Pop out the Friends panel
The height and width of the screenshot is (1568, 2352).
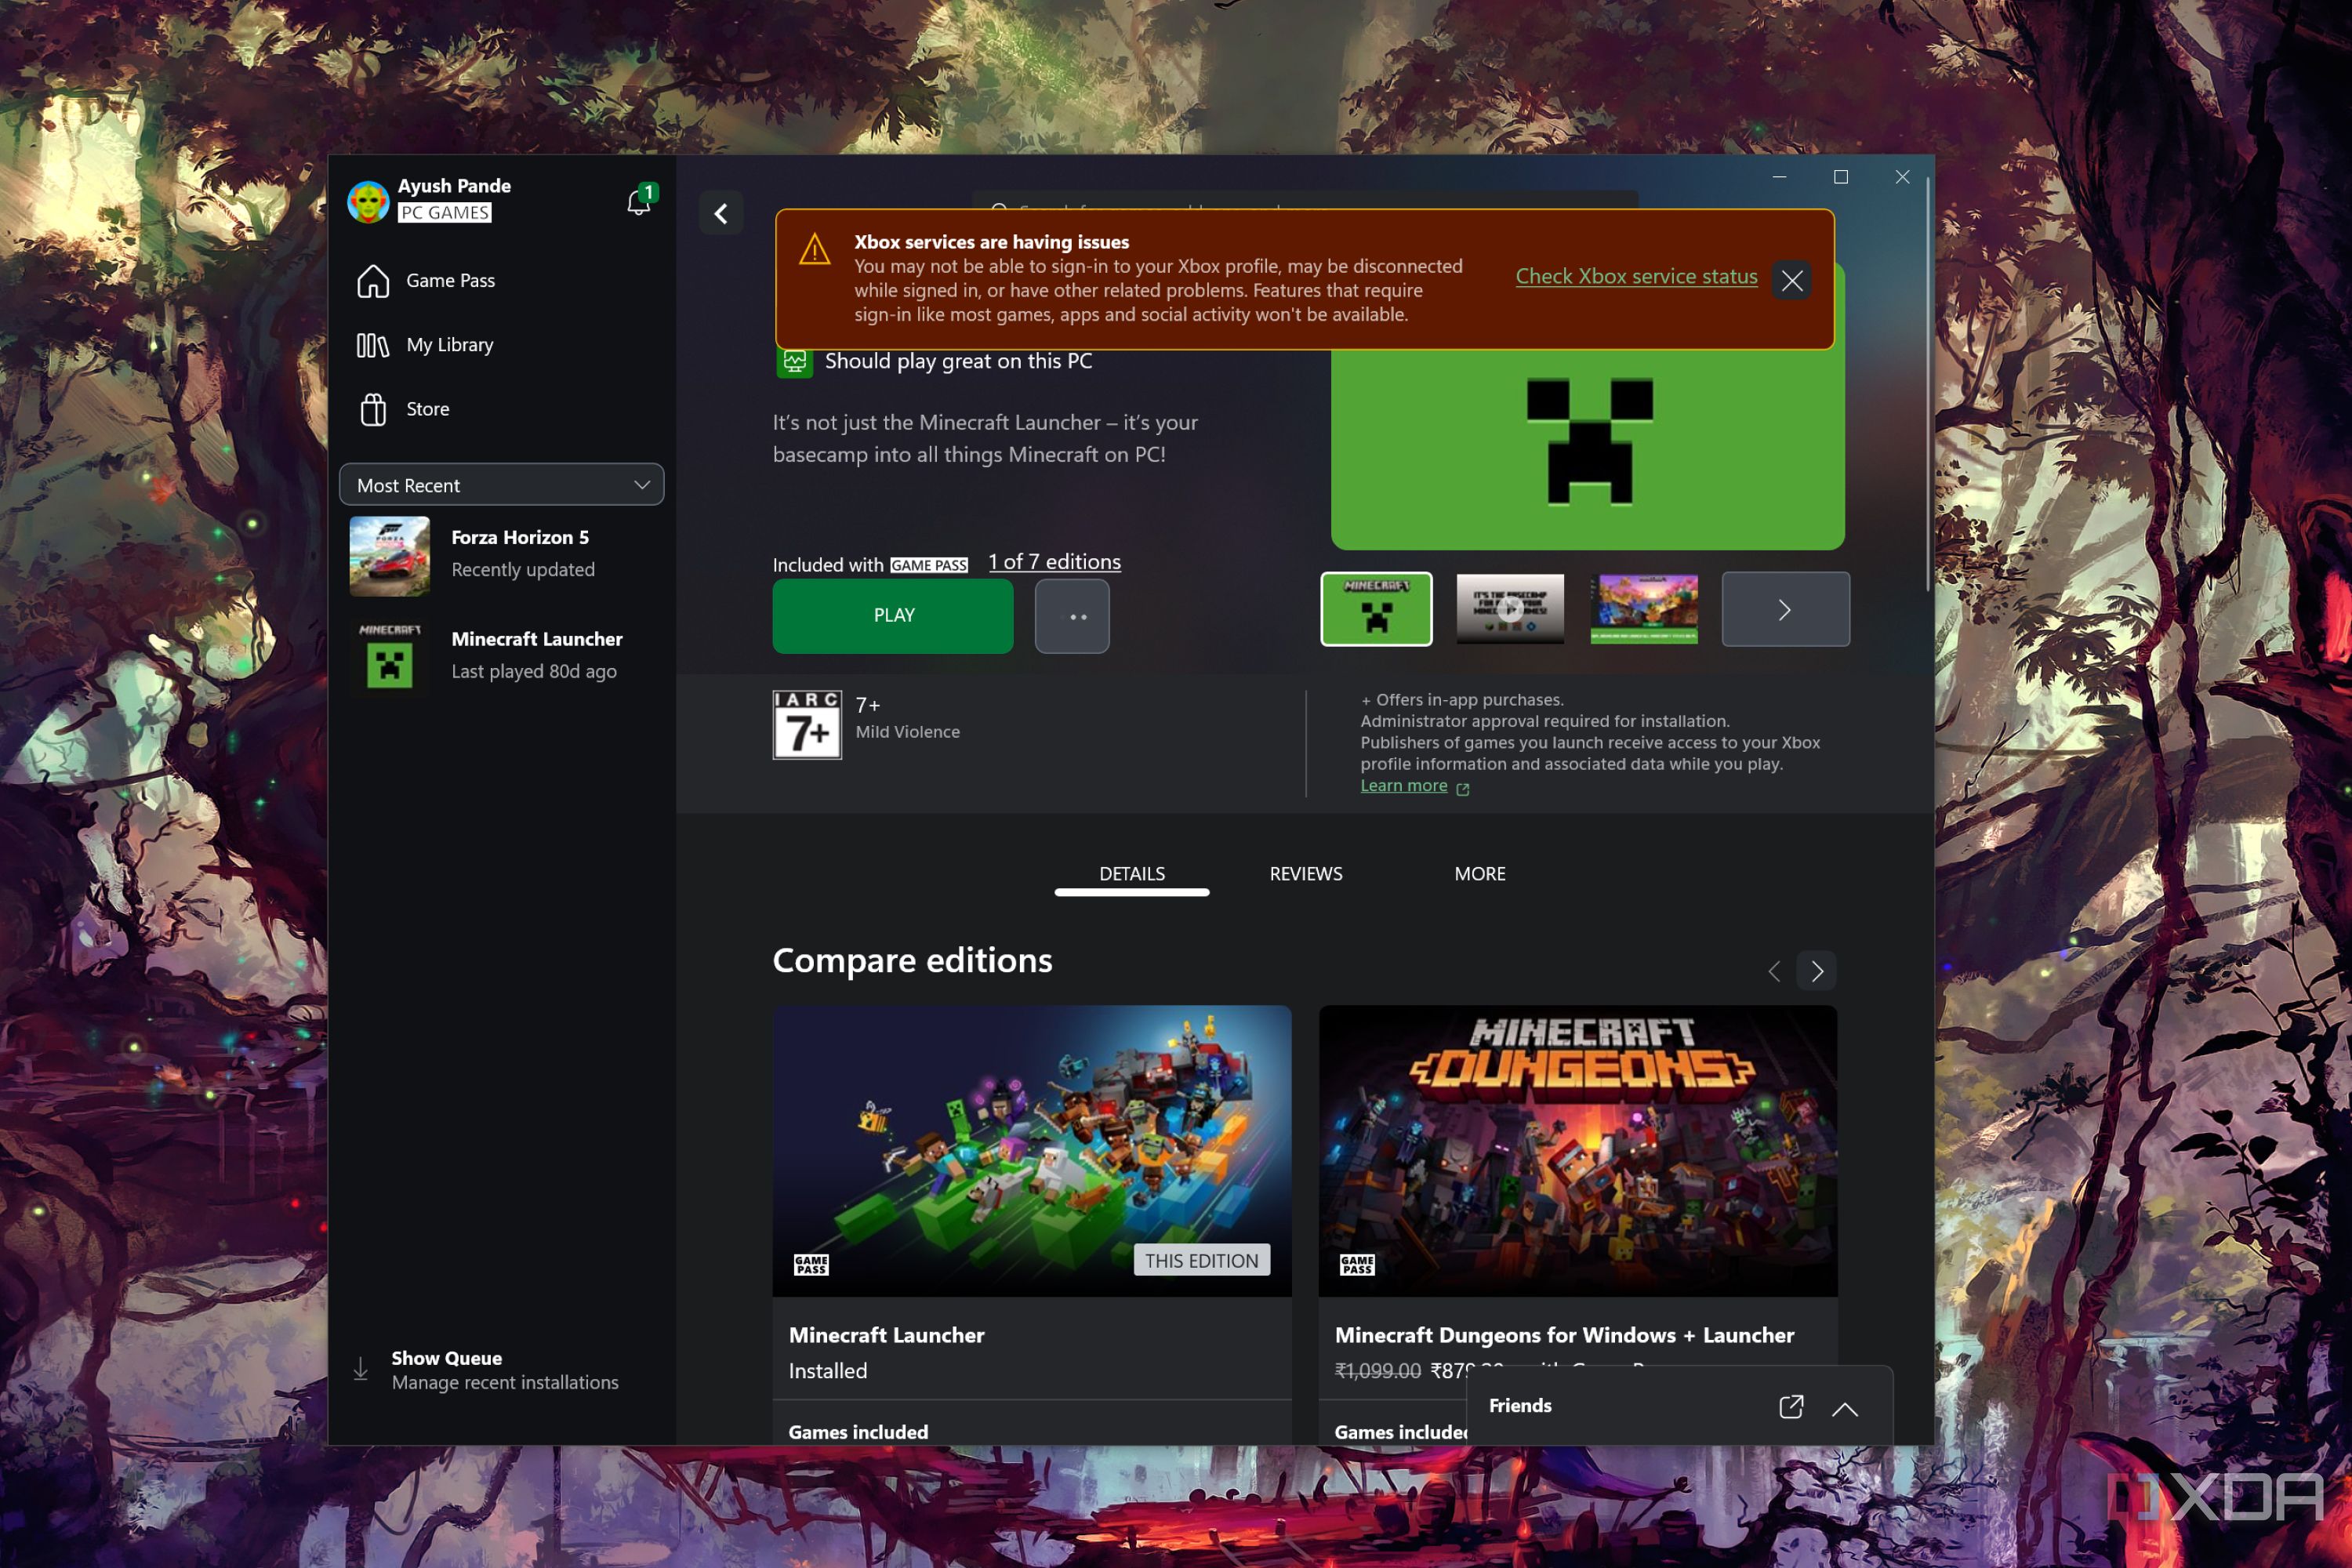[1790, 1406]
